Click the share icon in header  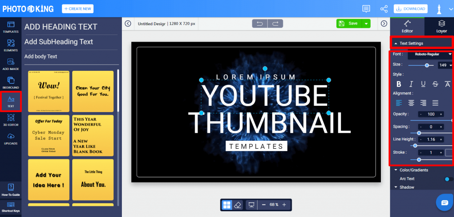[x=384, y=9]
